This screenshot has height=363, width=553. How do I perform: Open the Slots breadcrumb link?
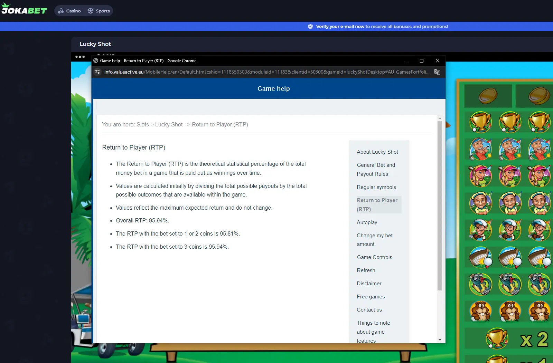click(143, 124)
